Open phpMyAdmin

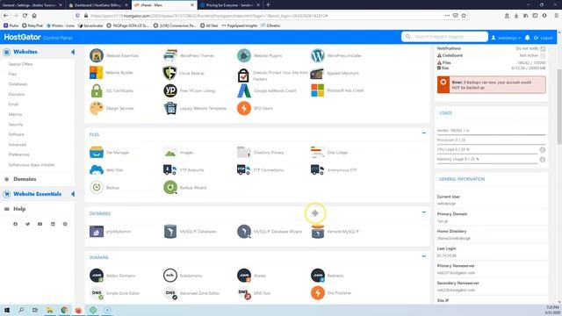[97, 232]
